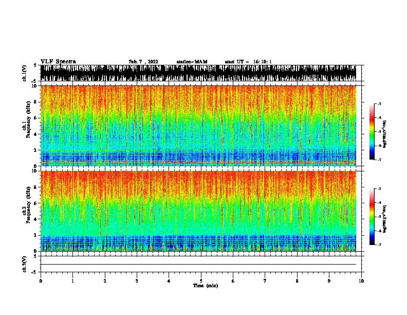The image size is (407, 315).
Task: Click the '8' tick on Time axis
Action: (297, 281)
